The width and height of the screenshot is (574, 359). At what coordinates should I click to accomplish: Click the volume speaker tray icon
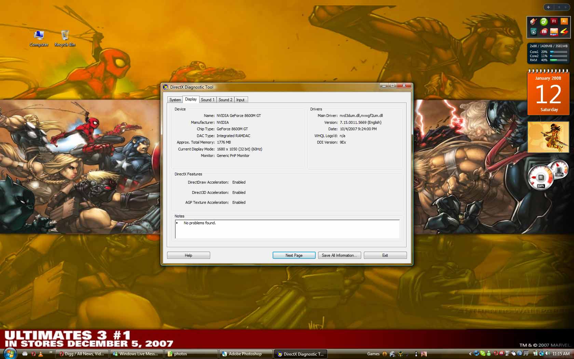tap(547, 354)
